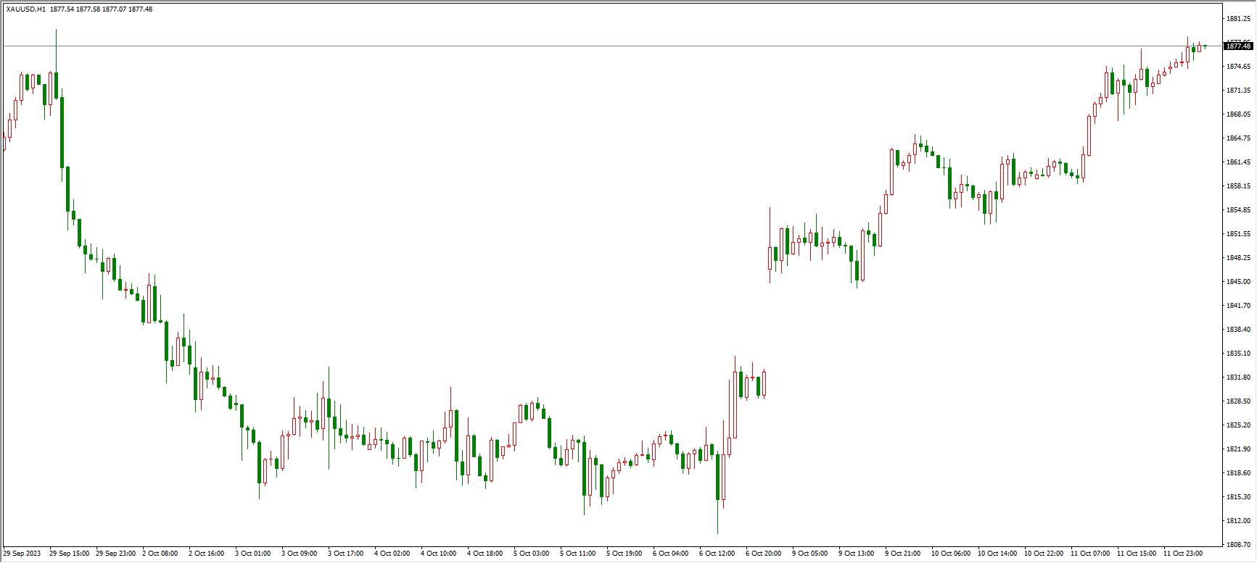
Task: Pick the 9 Oct 21:00 time label
Action: coord(903,554)
